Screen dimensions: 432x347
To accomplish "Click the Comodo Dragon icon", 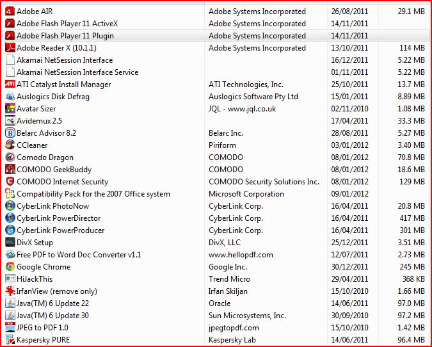I will [x=10, y=157].
